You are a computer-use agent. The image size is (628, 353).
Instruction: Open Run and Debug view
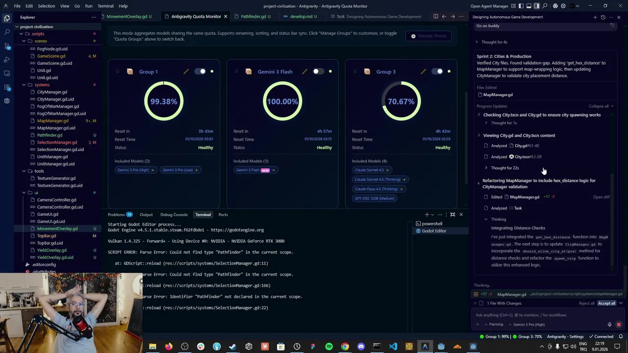click(x=7, y=59)
